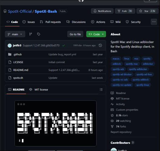Click the README.md file icon
This screenshot has width=160, height=151.
[10, 70]
